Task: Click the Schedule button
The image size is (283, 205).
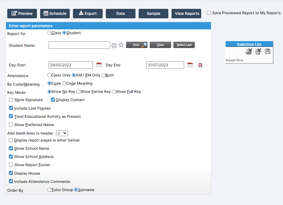Action: [x=55, y=14]
